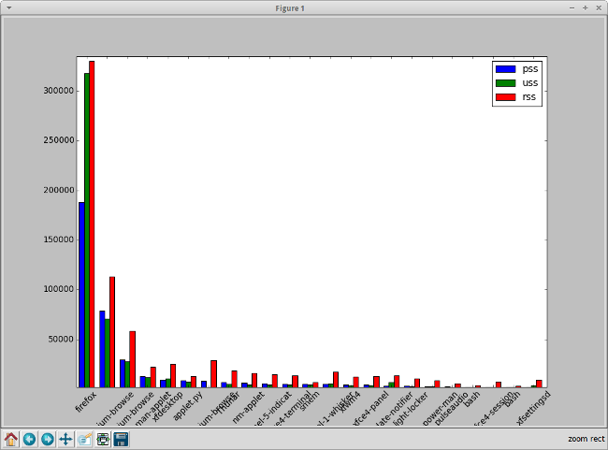Reset the plot to original home view
Viewport: 608px width, 450px height.
11,439
